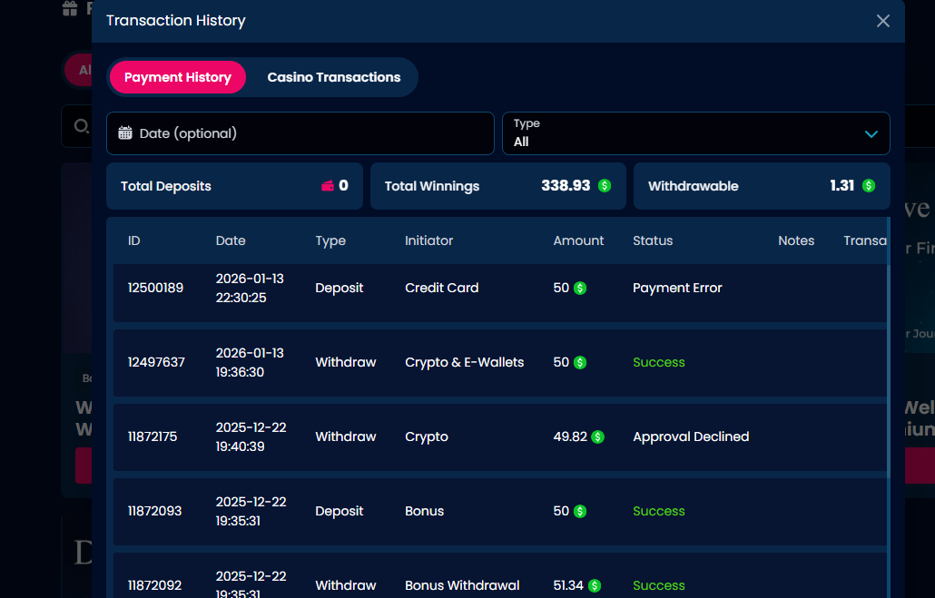This screenshot has height=598, width=935.
Task: Click the Success status of transaction 12497637
Action: pyautogui.click(x=658, y=362)
